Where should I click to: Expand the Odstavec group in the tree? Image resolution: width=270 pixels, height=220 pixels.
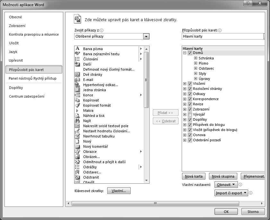196,68
